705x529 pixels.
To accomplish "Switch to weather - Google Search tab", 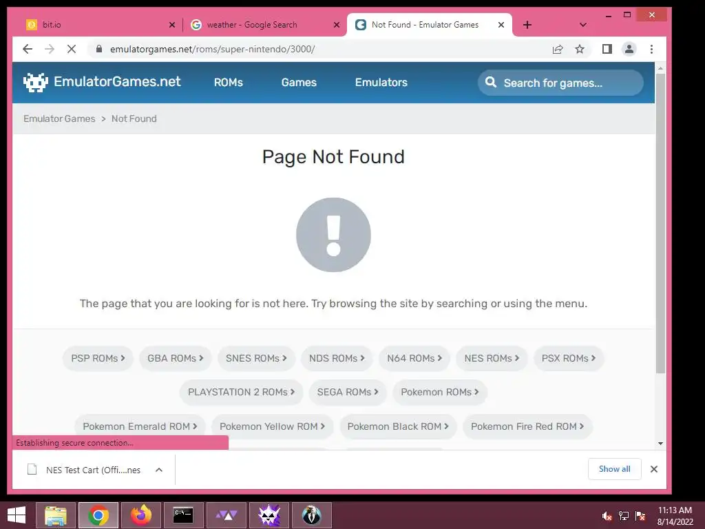I will point(265,25).
